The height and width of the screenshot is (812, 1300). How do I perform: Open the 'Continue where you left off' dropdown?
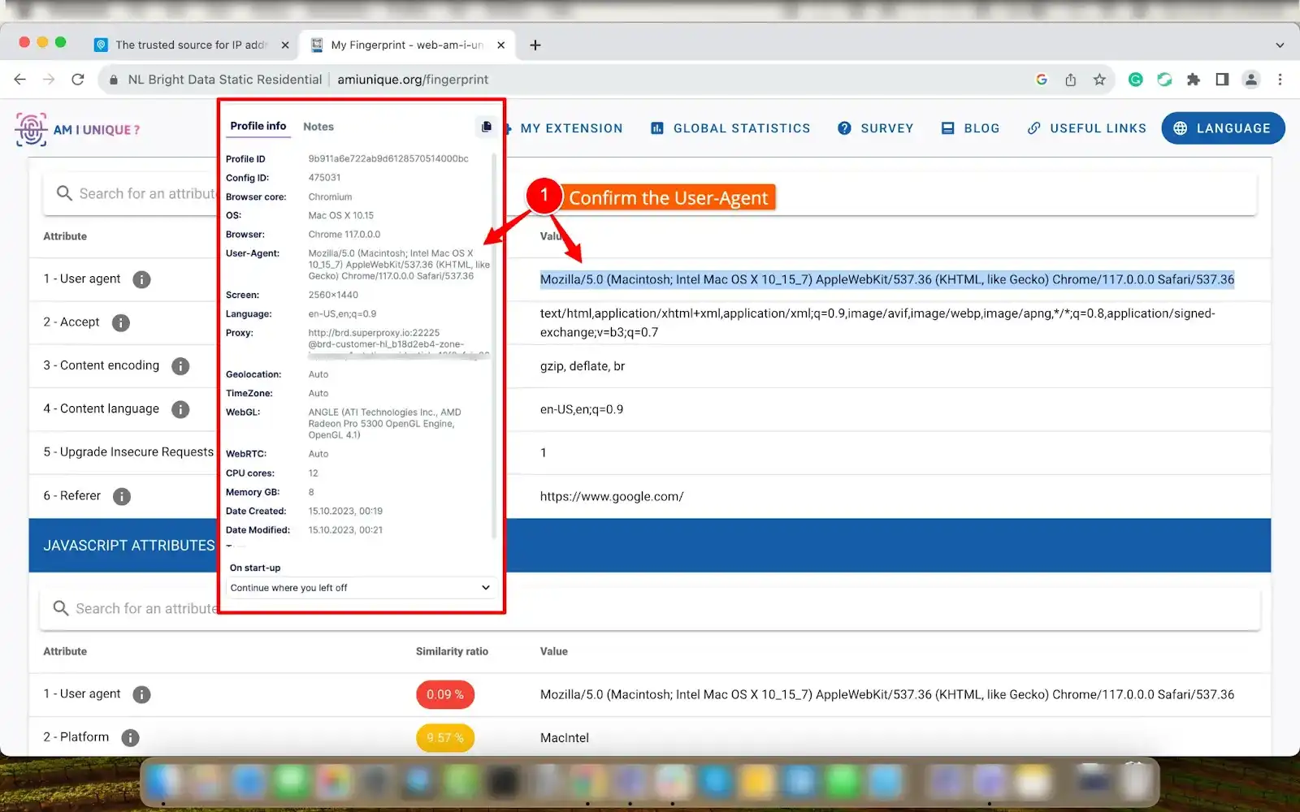[361, 588]
